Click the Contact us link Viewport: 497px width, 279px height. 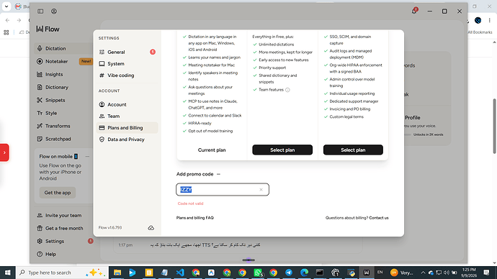tap(379, 218)
